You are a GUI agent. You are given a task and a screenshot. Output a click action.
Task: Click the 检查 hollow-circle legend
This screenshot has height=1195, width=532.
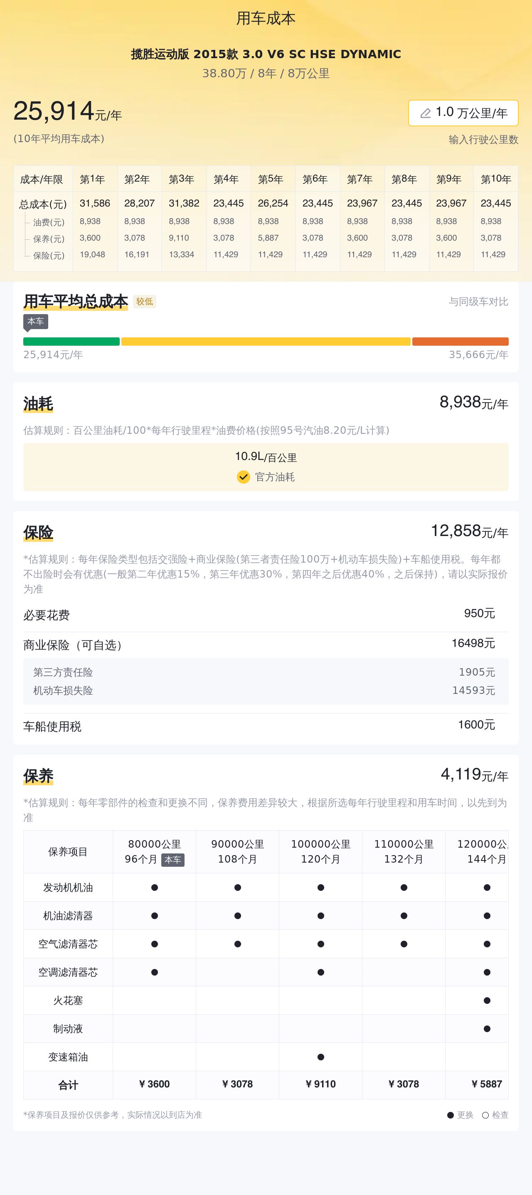click(x=495, y=1115)
